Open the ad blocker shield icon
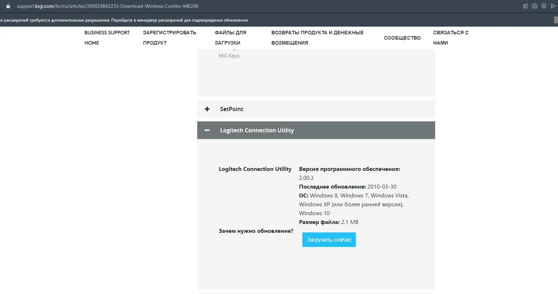558x294 pixels. click(x=544, y=6)
